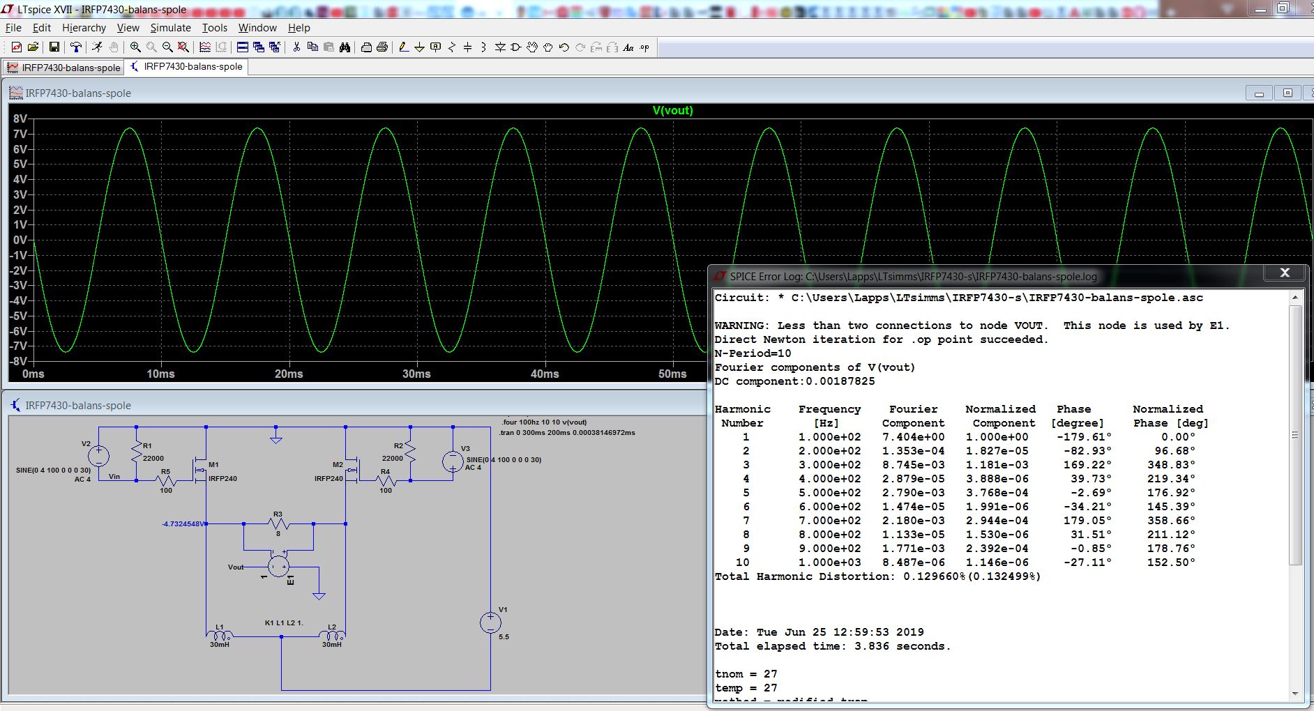Click the 8V vertical axis label
The height and width of the screenshot is (711, 1314).
20,118
